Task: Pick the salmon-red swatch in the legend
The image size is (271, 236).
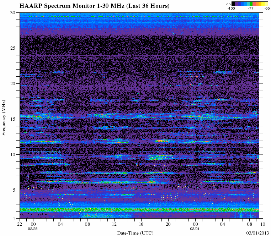Action: coord(254,4)
